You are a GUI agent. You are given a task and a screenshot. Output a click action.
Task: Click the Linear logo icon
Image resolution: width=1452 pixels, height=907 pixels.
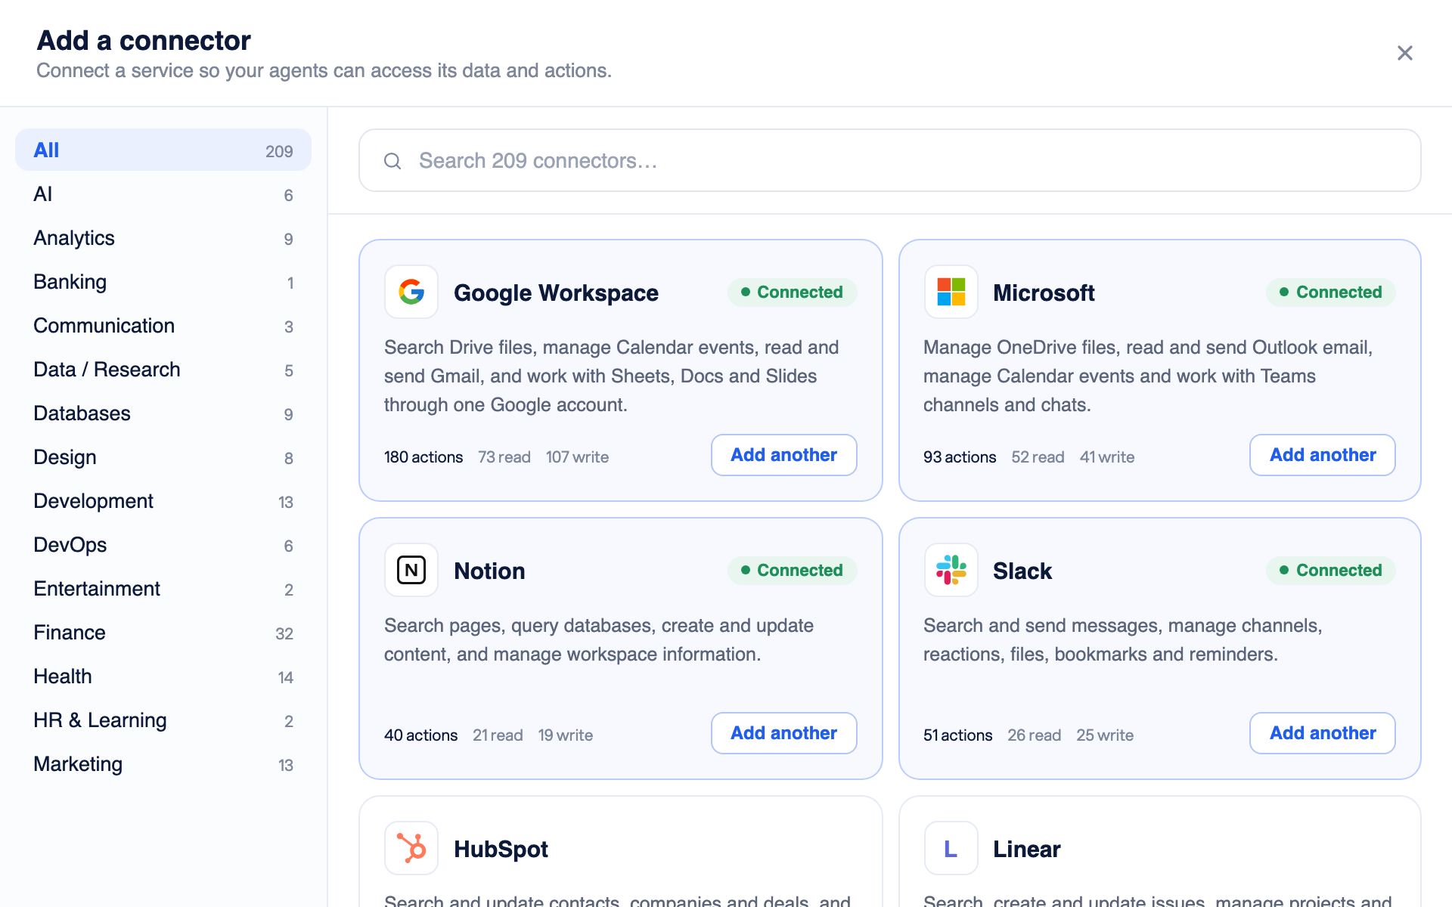951,848
